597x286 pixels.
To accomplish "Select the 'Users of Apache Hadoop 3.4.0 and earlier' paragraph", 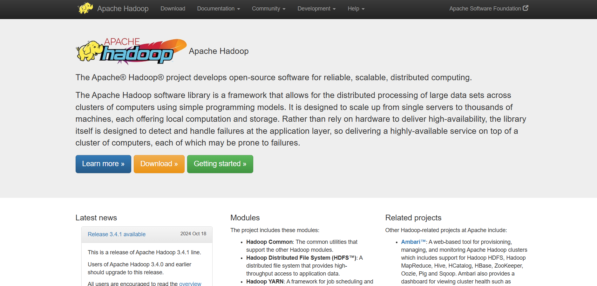I will 139,268.
